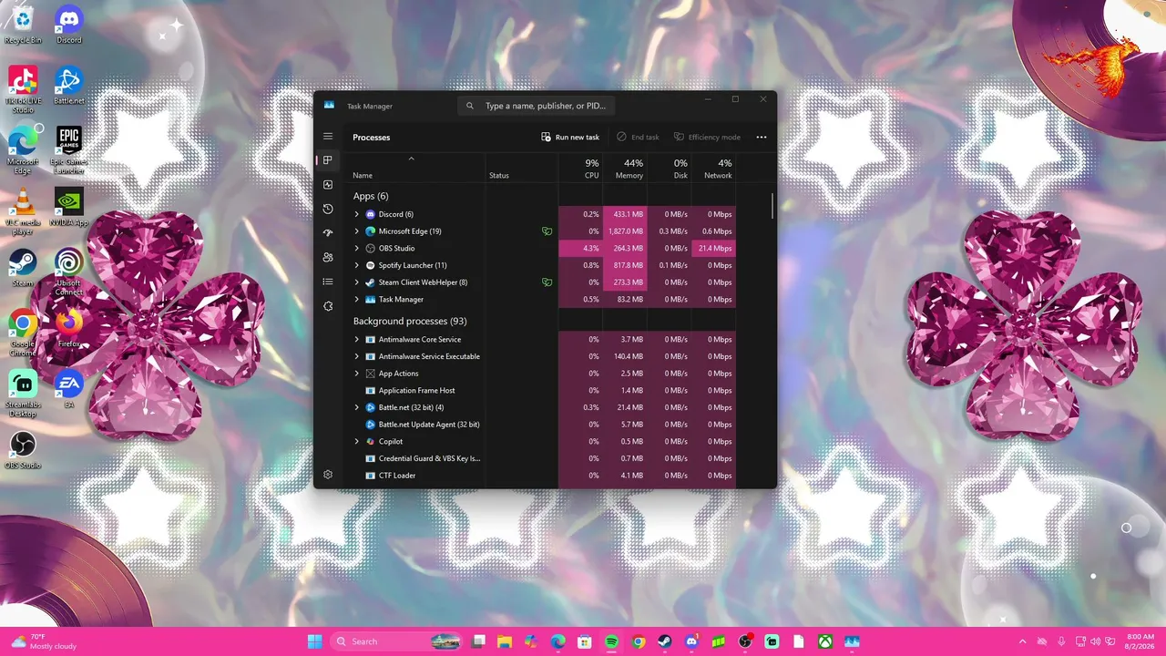
Task: Open the EA app desktop icon
Action: (x=69, y=389)
